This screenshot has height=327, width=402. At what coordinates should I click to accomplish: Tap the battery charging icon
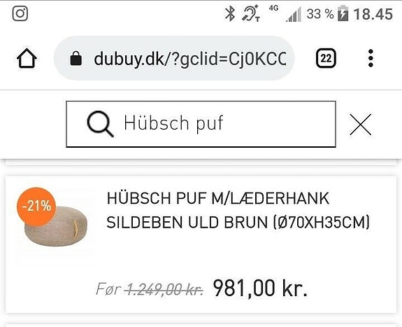[x=343, y=14]
